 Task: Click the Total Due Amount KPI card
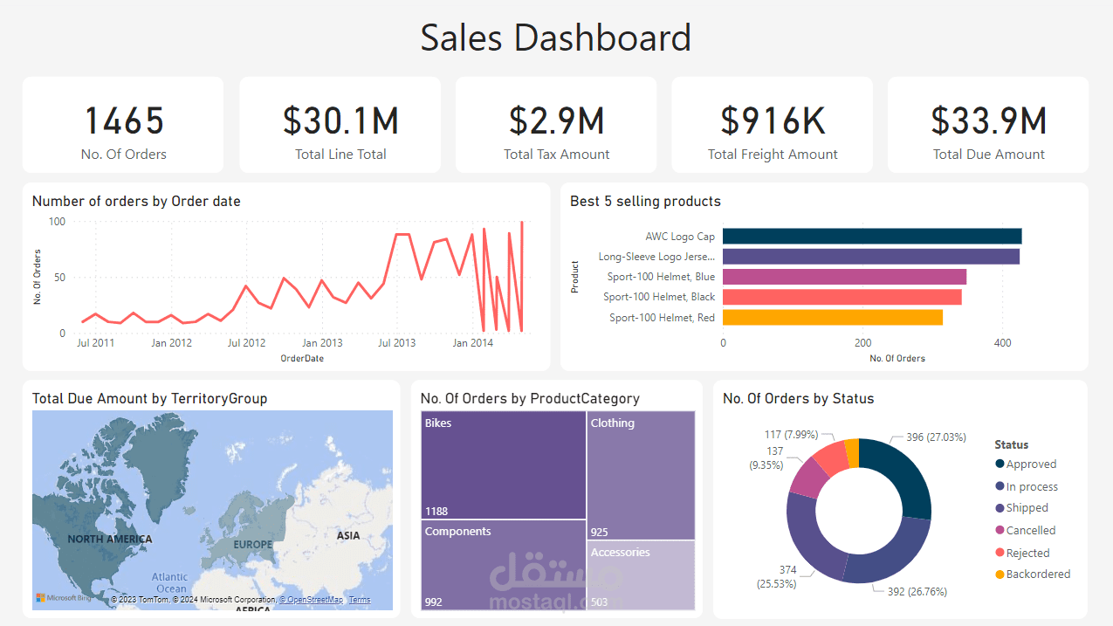[987, 124]
